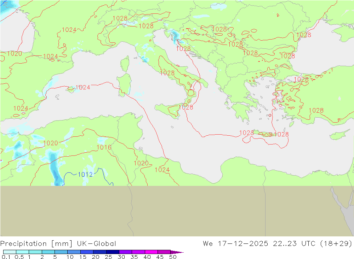Click the 0.5 legend value
This screenshot has height=259, width=354.
(x=19, y=257)
